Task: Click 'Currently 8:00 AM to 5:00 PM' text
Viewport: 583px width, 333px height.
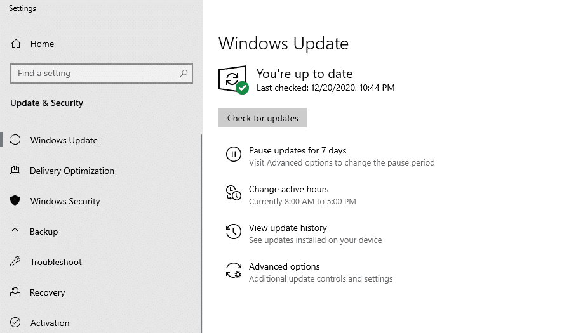Action: pyautogui.click(x=302, y=201)
